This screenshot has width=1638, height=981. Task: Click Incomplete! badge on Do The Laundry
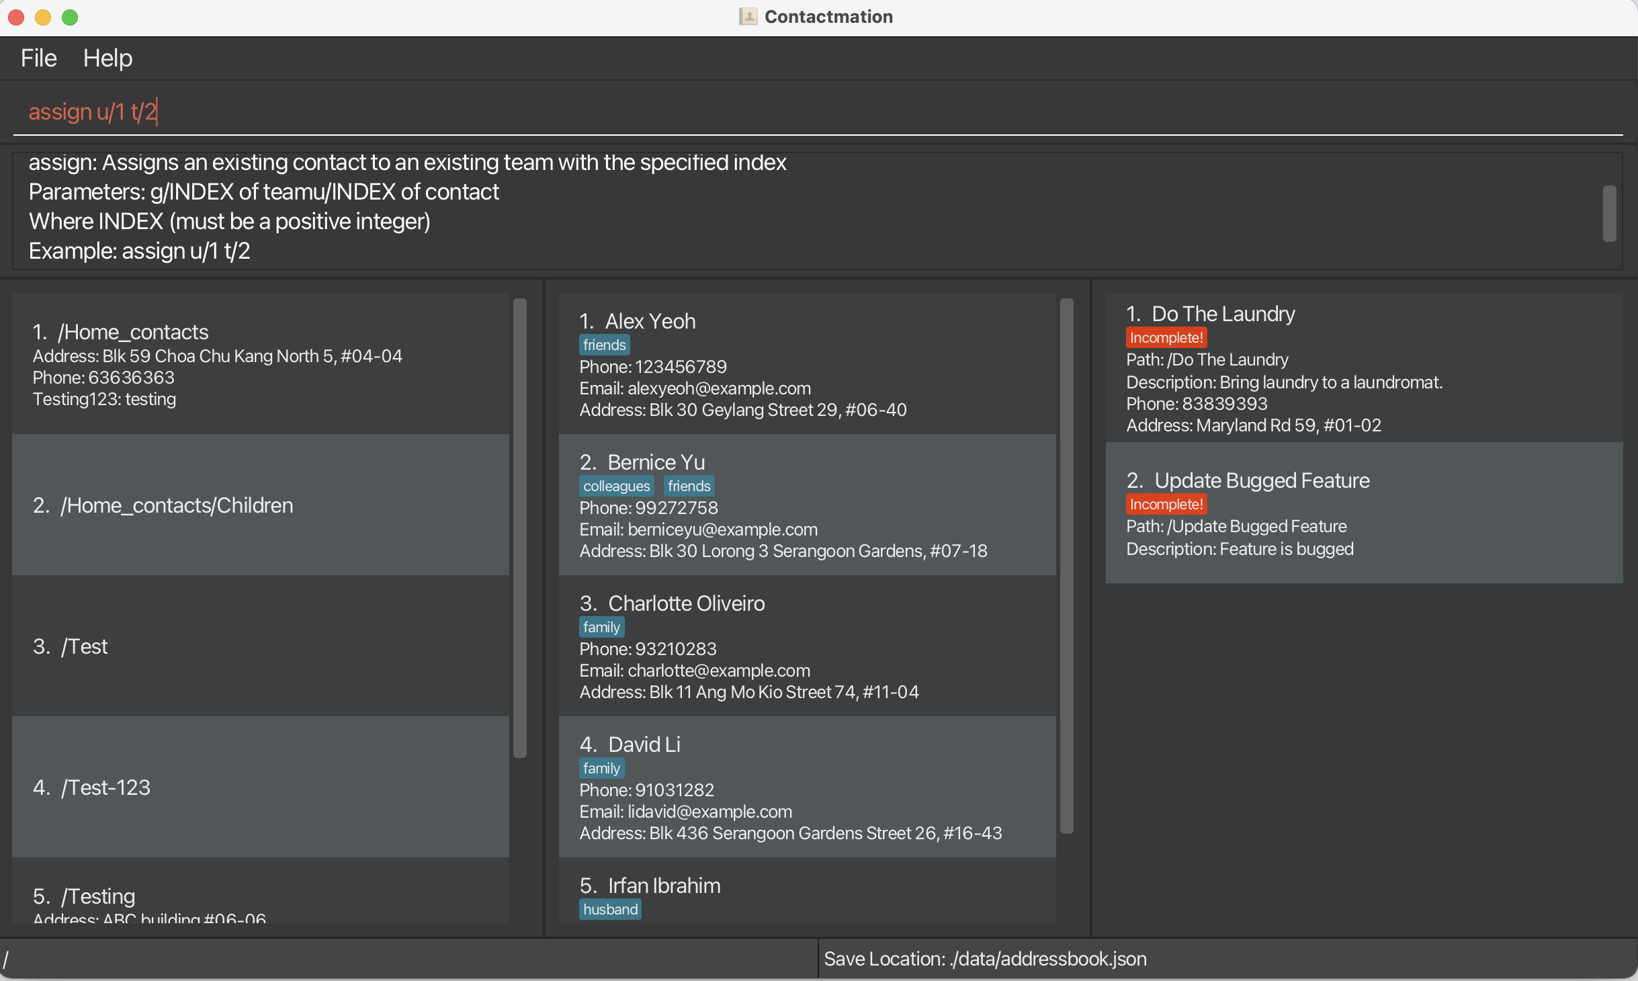pyautogui.click(x=1166, y=338)
